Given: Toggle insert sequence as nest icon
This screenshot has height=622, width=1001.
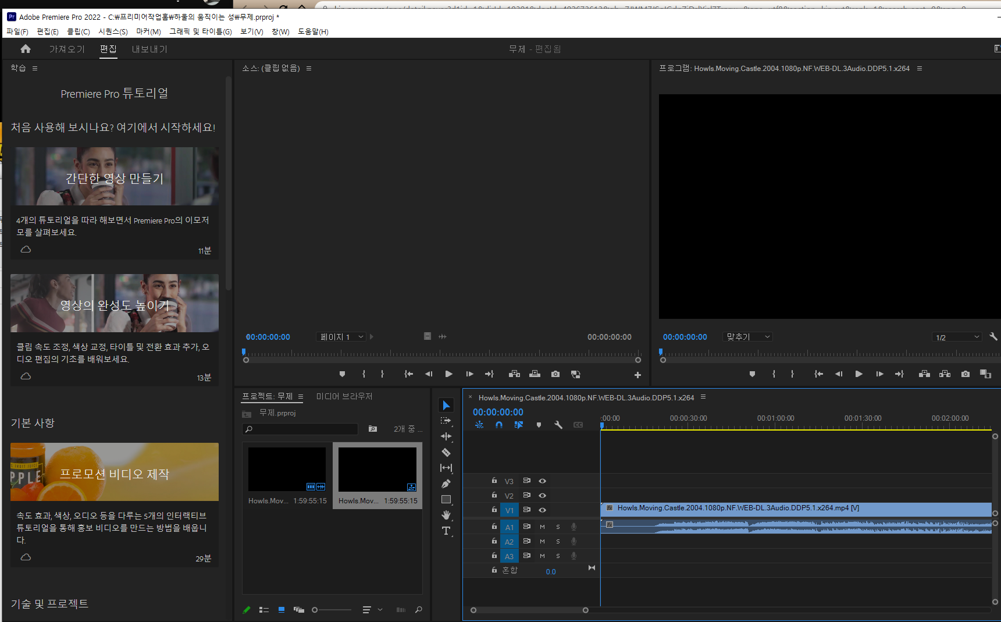Looking at the screenshot, I should tap(479, 425).
